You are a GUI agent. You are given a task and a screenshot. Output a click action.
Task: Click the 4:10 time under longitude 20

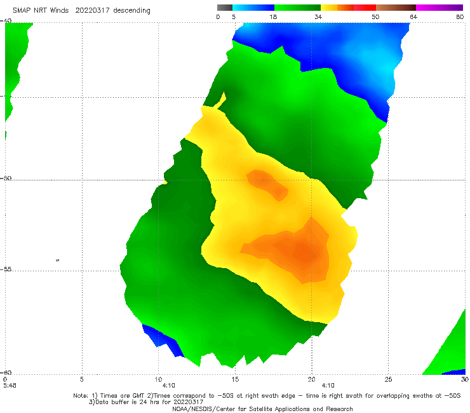[x=328, y=386]
